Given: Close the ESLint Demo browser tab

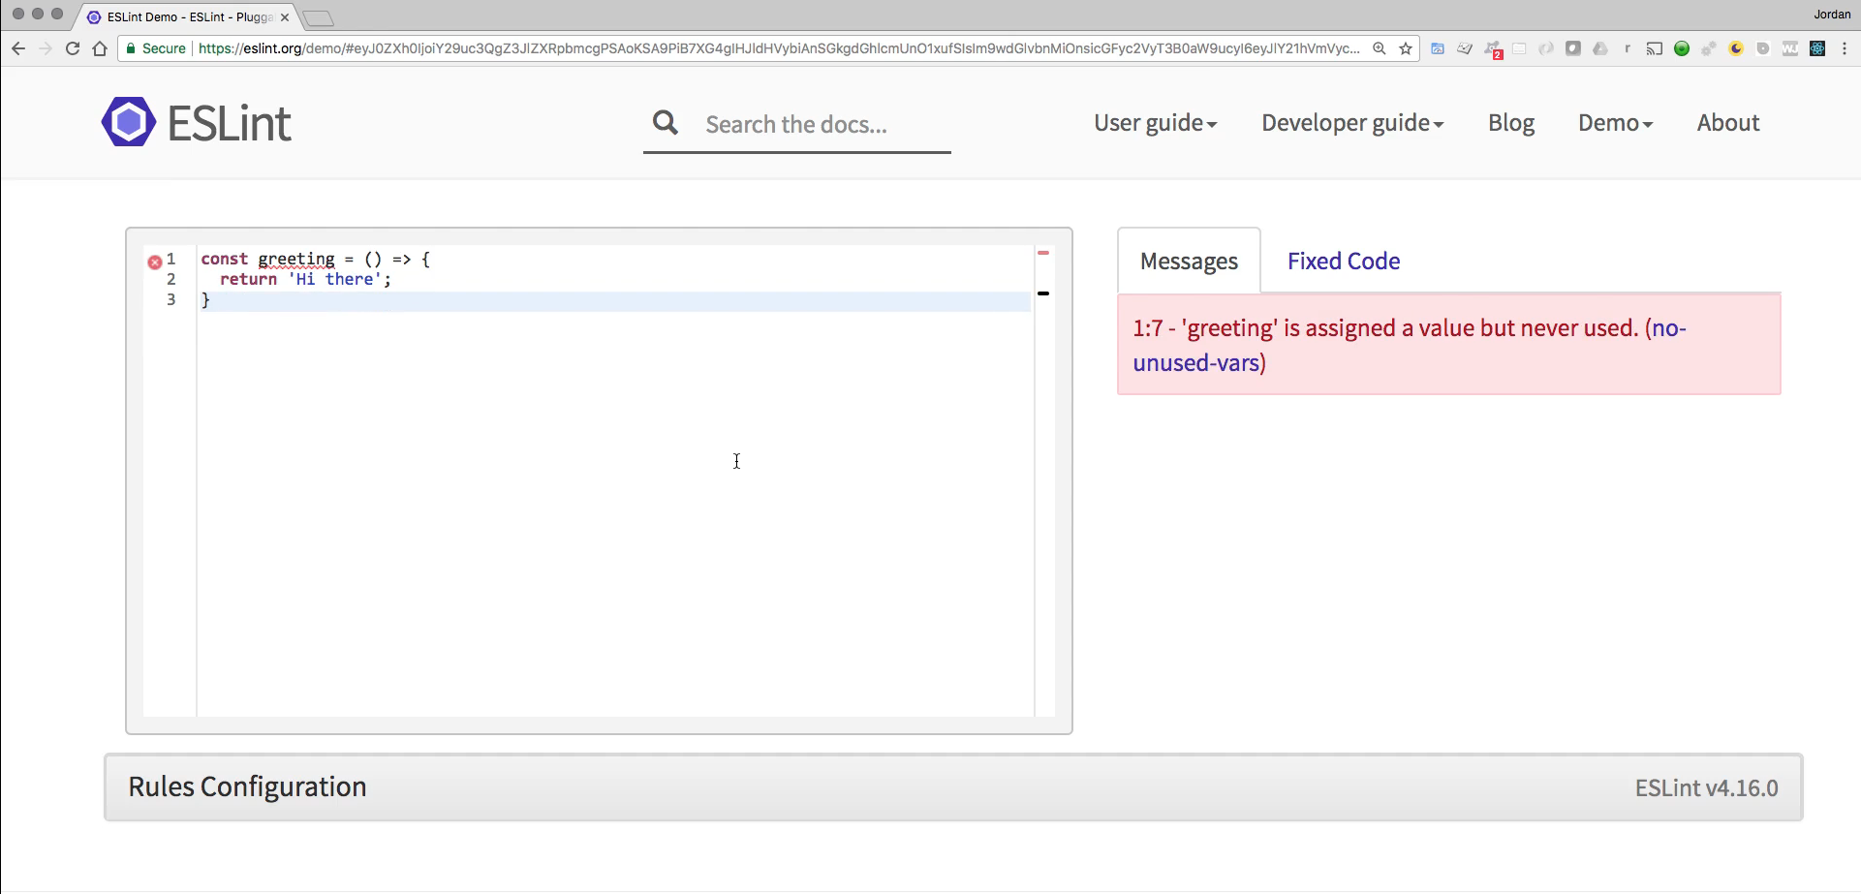Looking at the screenshot, I should [285, 17].
